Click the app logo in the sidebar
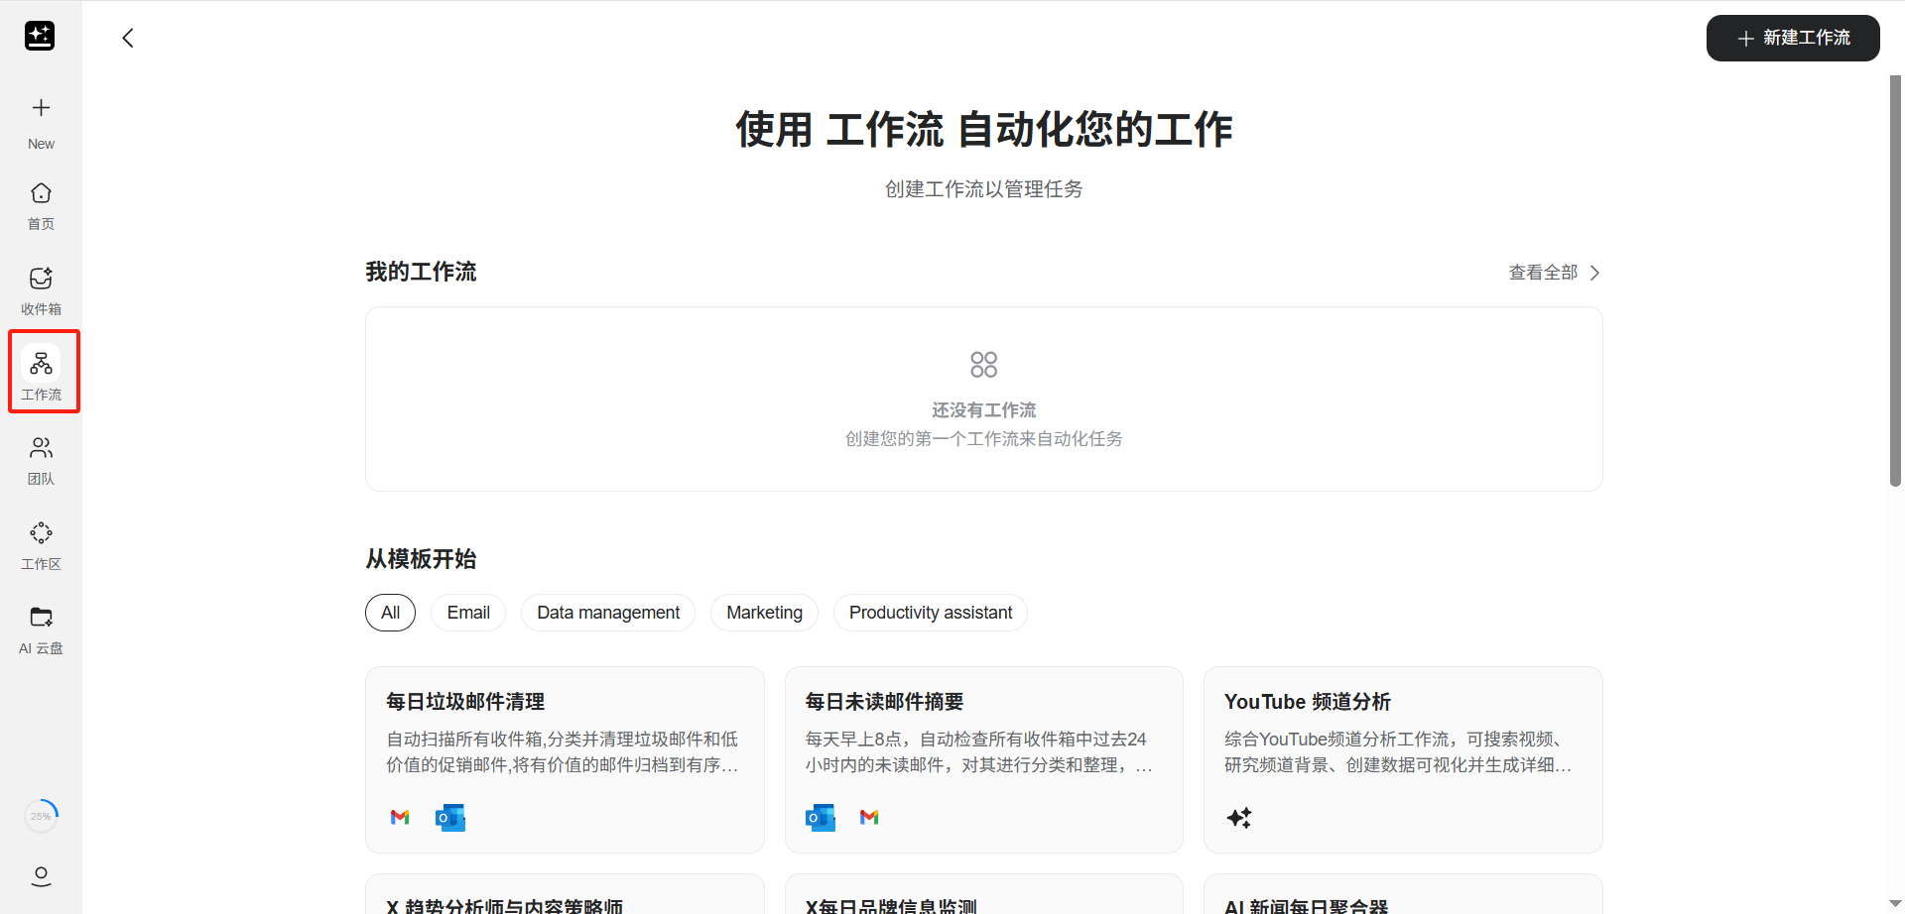 pyautogui.click(x=40, y=36)
